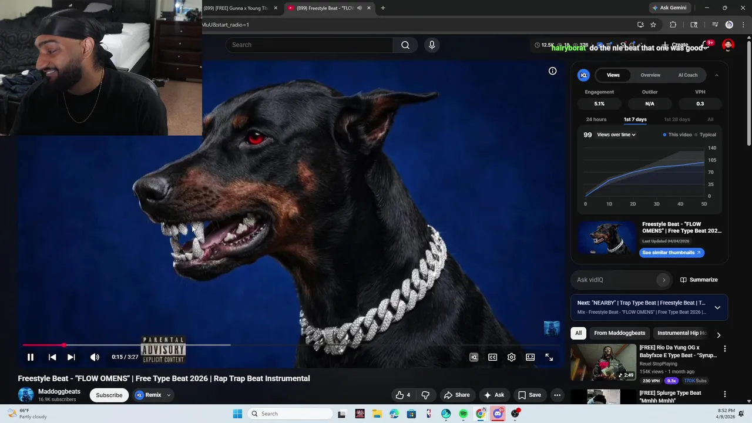Select the '24 hours' time range

coord(596,119)
